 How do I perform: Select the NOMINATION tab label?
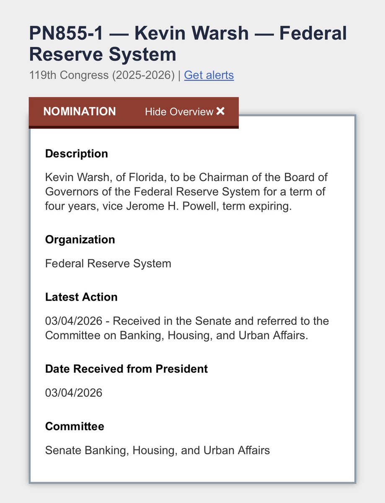pos(80,112)
